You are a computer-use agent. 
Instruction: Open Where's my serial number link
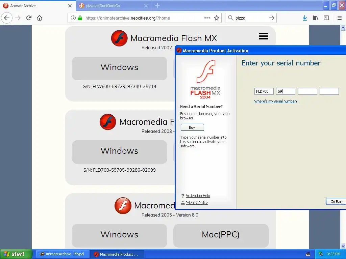click(276, 101)
